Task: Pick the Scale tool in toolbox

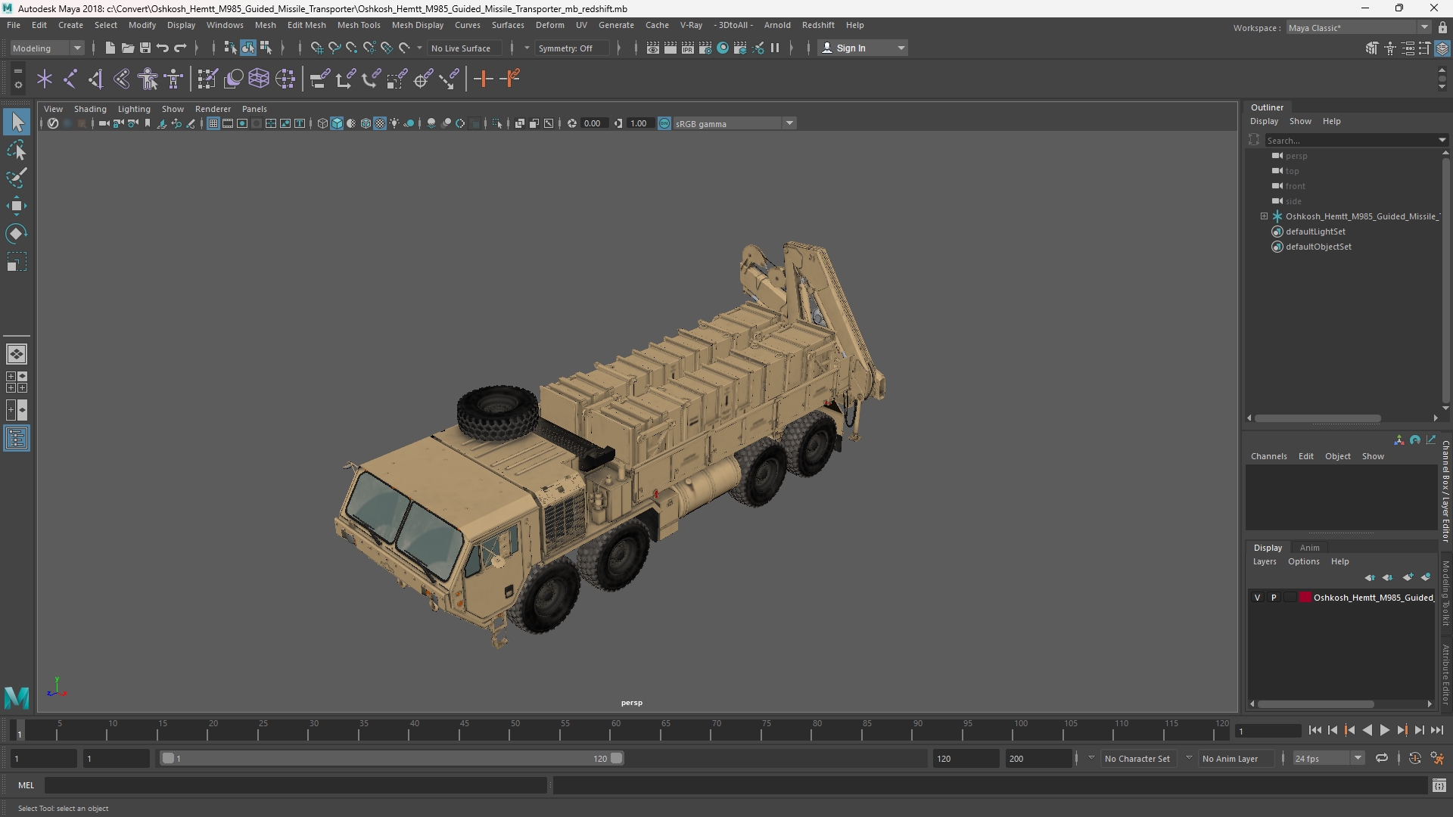Action: point(17,262)
